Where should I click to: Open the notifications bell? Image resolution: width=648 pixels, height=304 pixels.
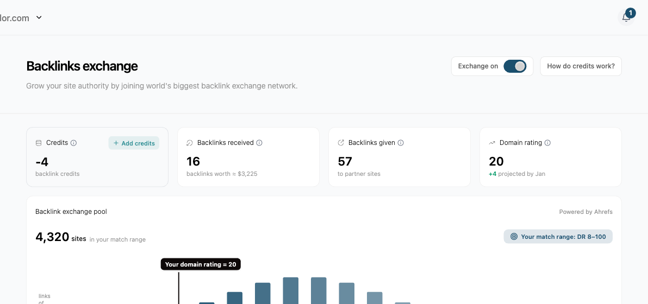click(626, 17)
